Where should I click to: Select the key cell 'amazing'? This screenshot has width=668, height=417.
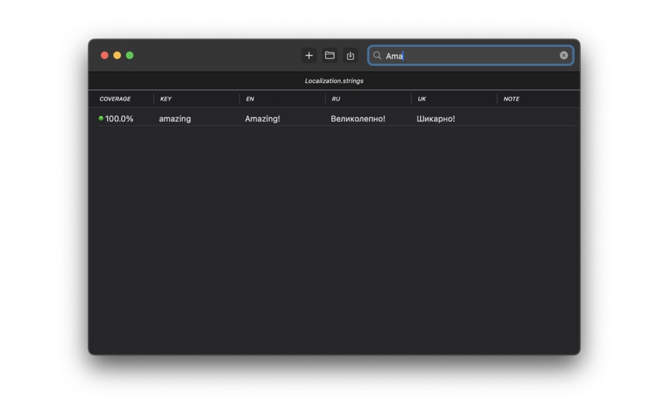[174, 119]
